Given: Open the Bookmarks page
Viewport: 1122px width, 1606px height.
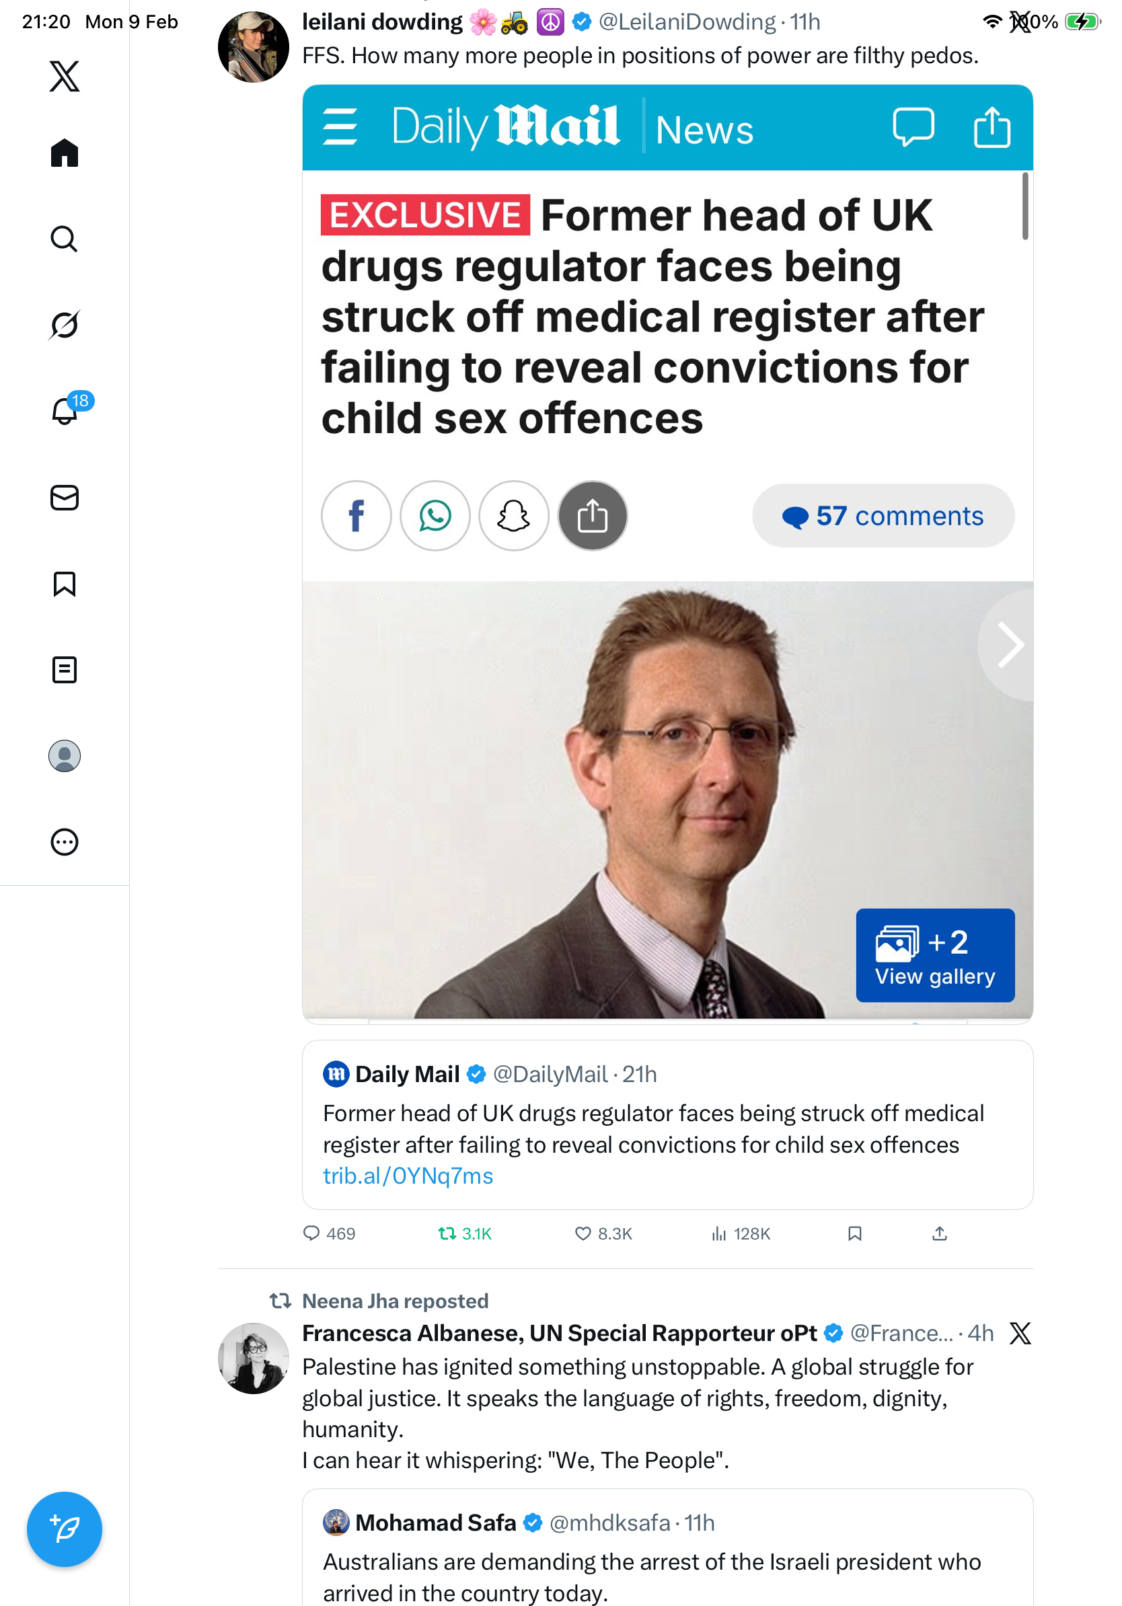Looking at the screenshot, I should coord(65,583).
